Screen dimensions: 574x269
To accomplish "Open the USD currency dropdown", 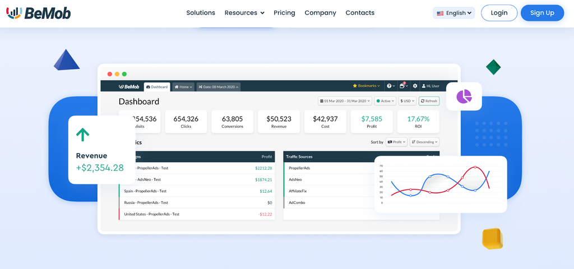I will 408,101.
